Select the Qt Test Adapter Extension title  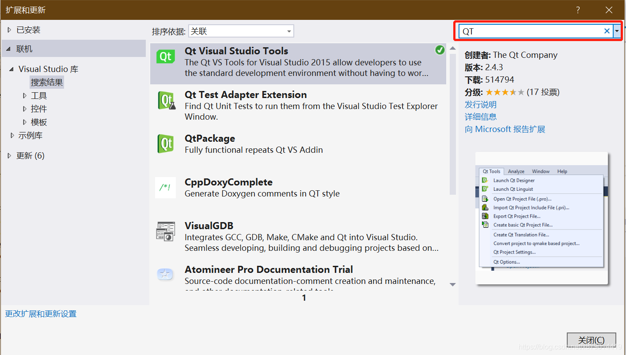pos(246,94)
